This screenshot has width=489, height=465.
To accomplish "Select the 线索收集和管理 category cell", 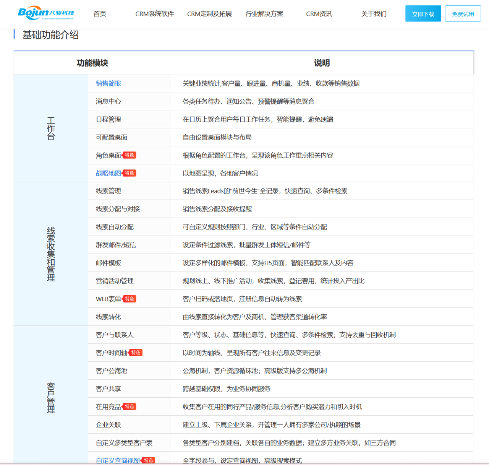I will click(x=51, y=254).
